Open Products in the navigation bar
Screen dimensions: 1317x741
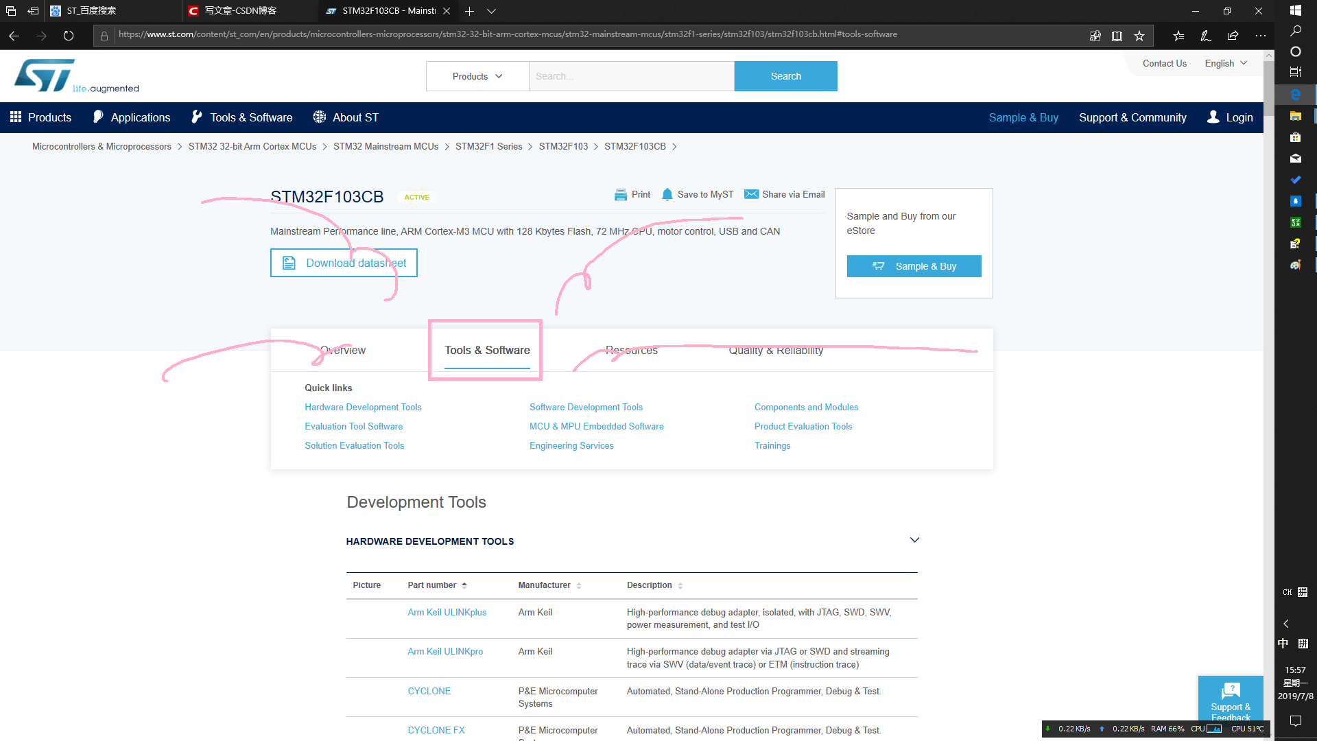coord(40,117)
